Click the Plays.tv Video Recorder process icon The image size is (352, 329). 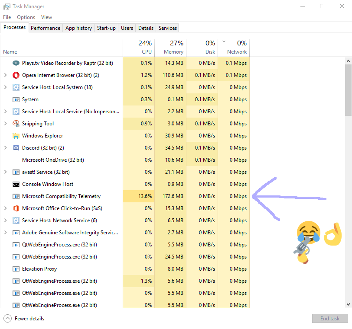pos(16,63)
